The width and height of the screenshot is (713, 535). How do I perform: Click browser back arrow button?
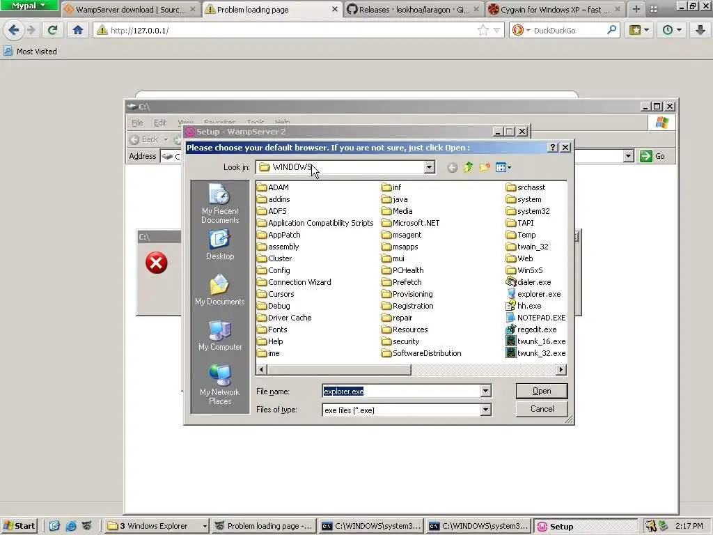(x=14, y=31)
